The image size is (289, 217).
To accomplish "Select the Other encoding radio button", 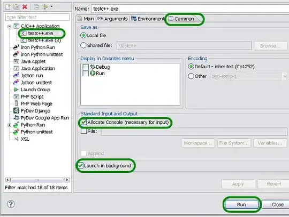I will tap(191, 76).
